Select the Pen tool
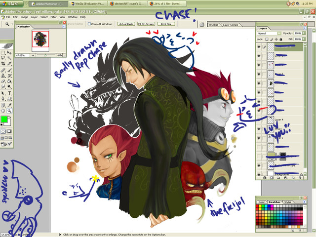The image size is (316, 237). tap(3, 99)
